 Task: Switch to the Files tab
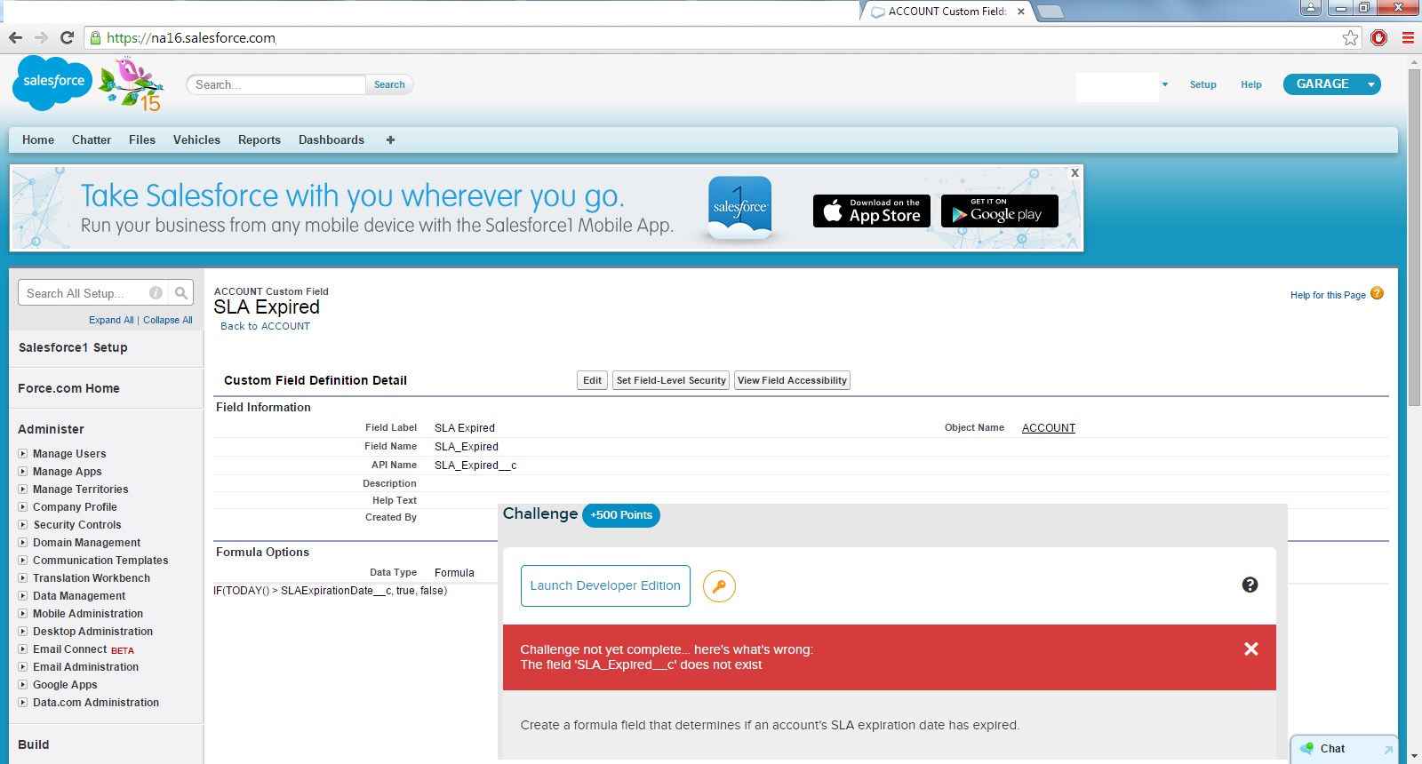142,139
